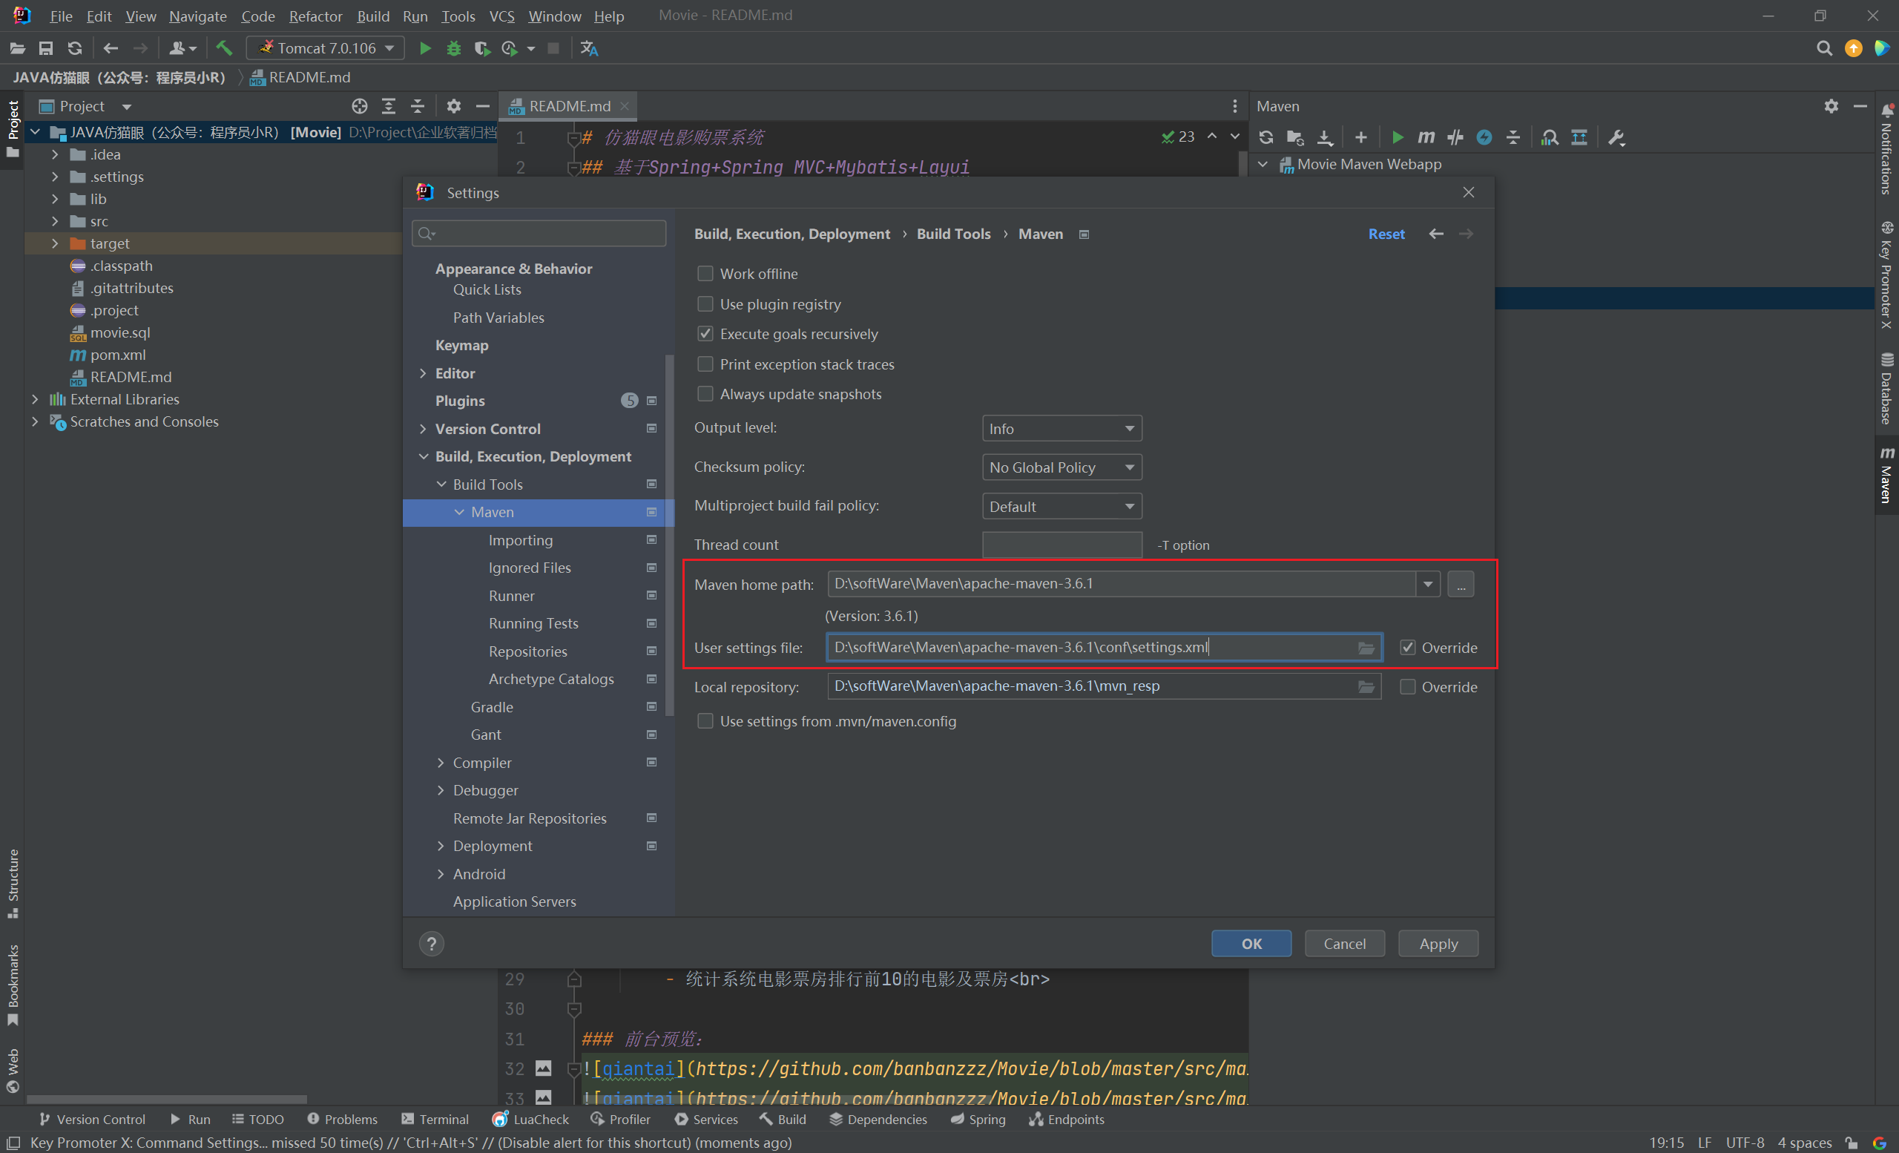Click the Multiproject build fail policy dropdown

pyautogui.click(x=1062, y=505)
